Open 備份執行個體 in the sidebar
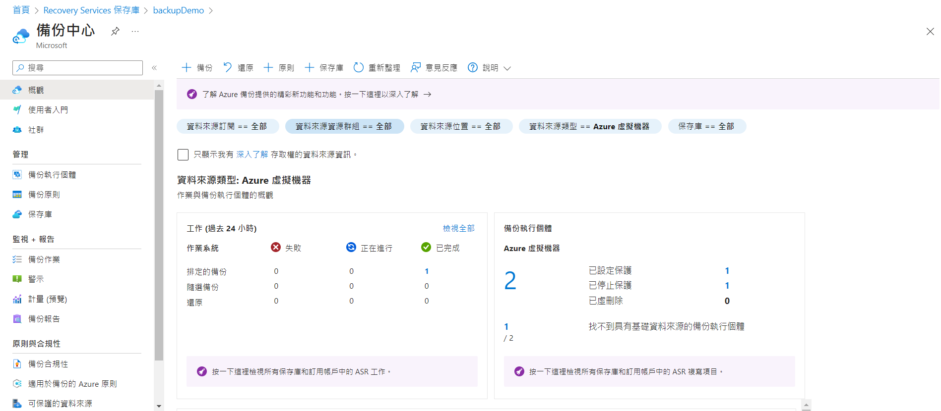 (77, 175)
